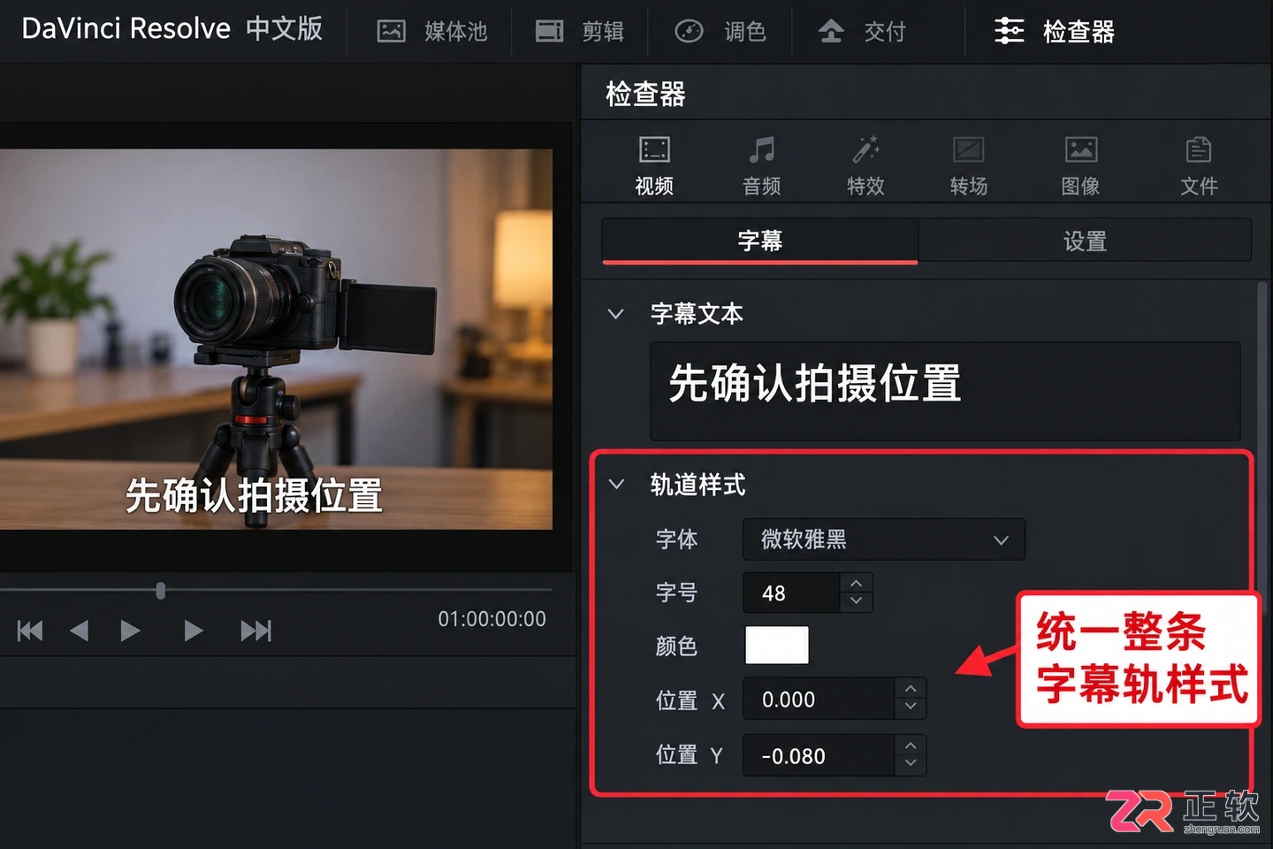
Task: Click the 01:00:00:00 timecode display
Action: click(x=492, y=619)
